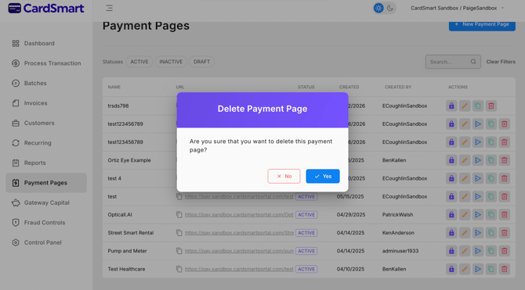Image resolution: width=525 pixels, height=290 pixels.
Task: Open Fraud Controls in the sidebar
Action: click(46, 223)
